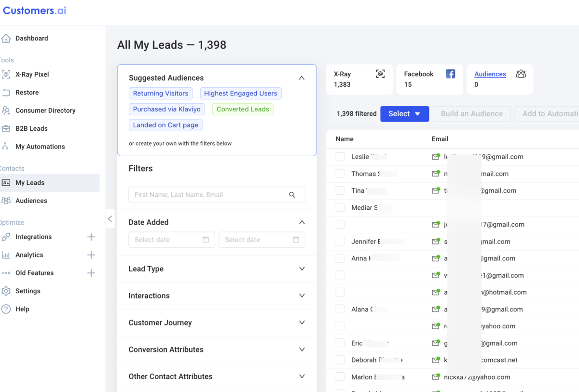Click the Integrations plug icon
Viewport: 579px width, 392px height.
point(6,237)
